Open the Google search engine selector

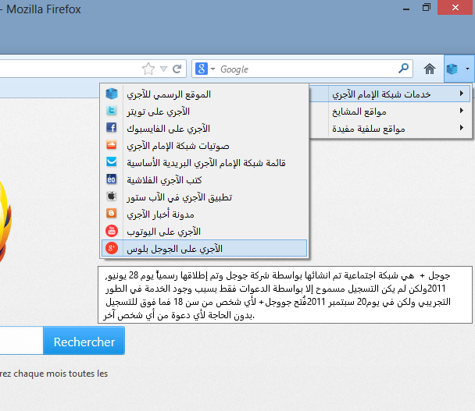pyautogui.click(x=205, y=69)
